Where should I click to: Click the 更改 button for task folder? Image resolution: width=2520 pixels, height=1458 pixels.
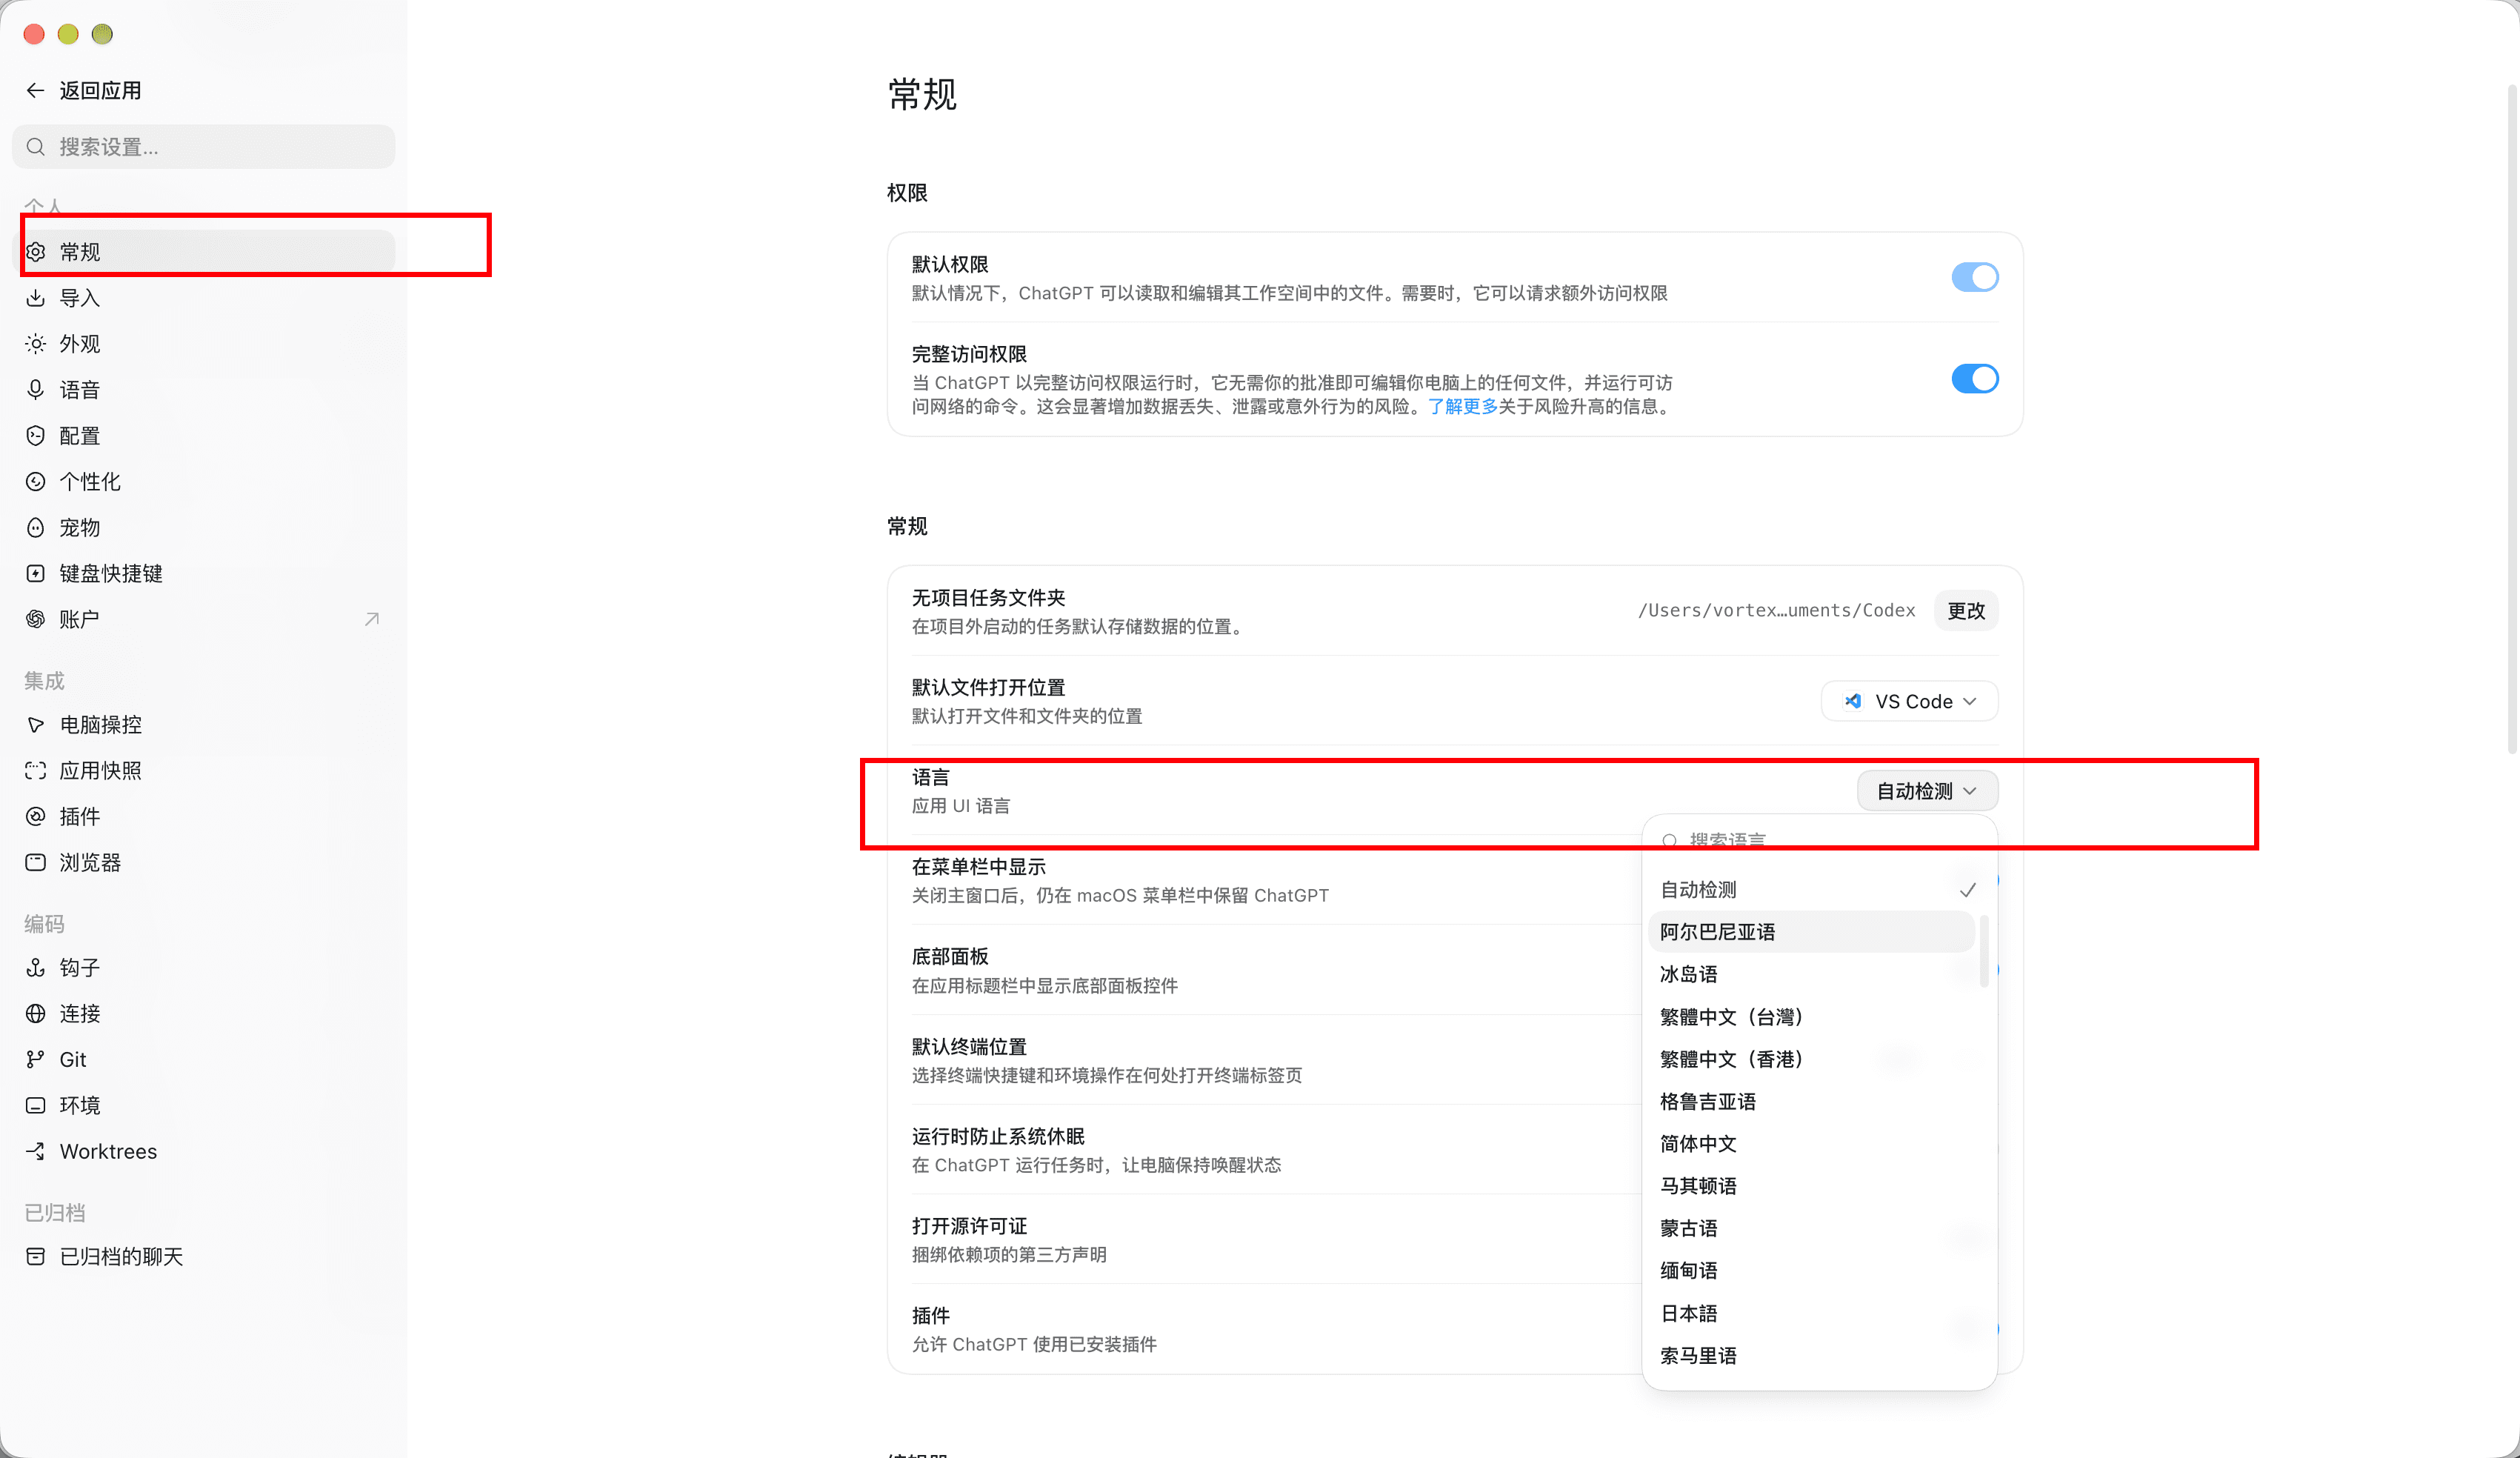coord(1966,611)
